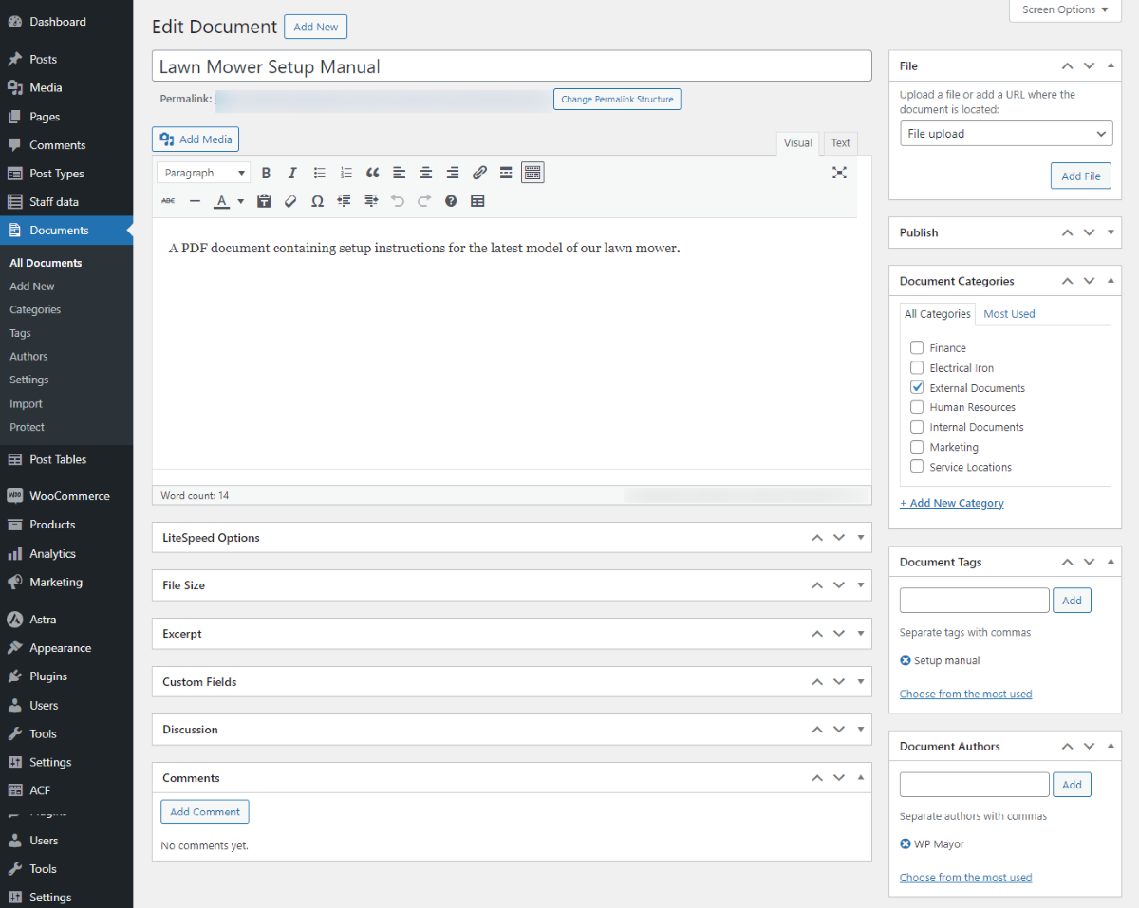Insert or edit a link
This screenshot has width=1139, height=908.
(479, 173)
